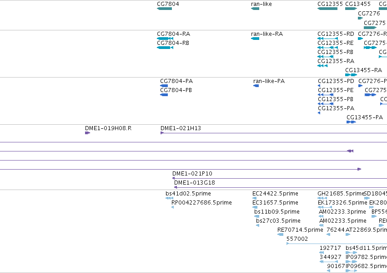
Task: Open EST bs45d11.5prime label
Action: [366, 248]
